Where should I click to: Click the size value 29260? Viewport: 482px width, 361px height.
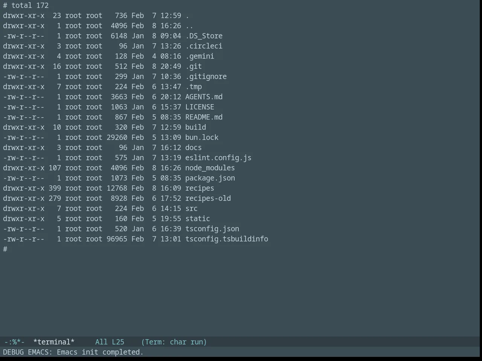tap(117, 138)
